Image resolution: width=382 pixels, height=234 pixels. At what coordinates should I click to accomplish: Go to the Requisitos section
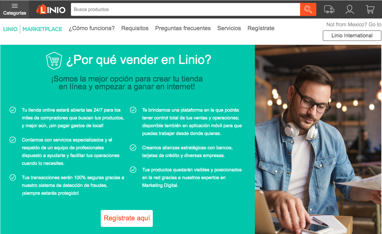[x=135, y=28]
